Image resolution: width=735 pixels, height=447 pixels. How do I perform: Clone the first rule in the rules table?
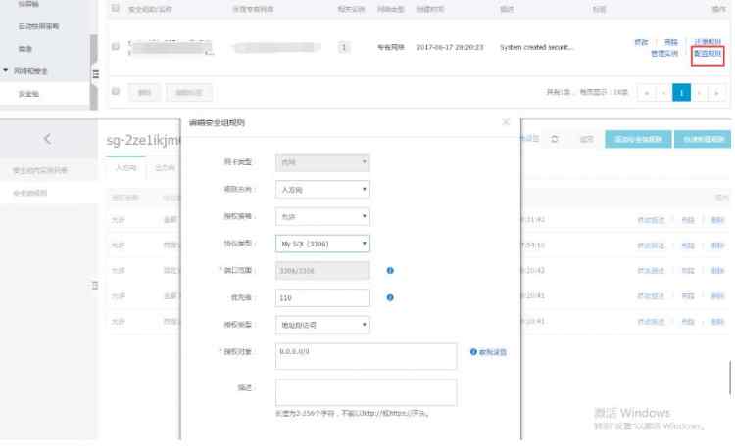(x=687, y=219)
